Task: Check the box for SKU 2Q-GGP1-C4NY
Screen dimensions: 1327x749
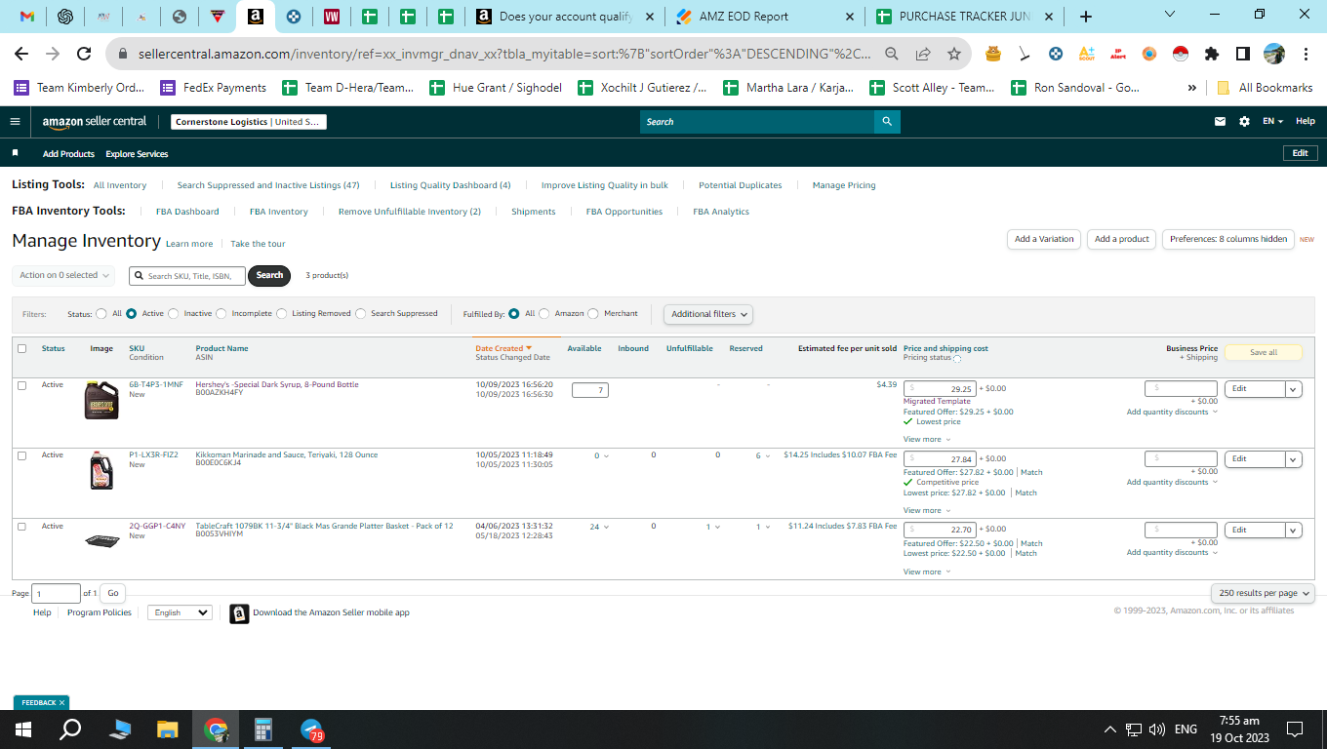Action: click(x=21, y=527)
